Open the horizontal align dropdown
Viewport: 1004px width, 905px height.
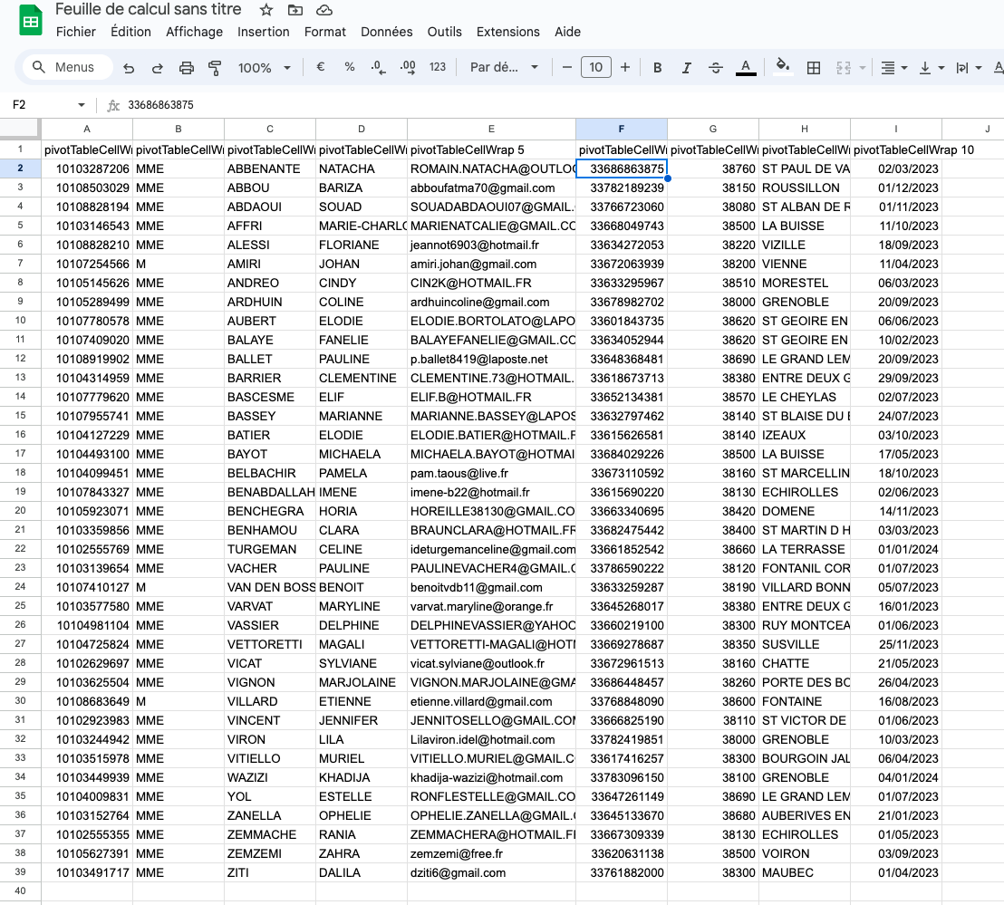click(x=893, y=68)
